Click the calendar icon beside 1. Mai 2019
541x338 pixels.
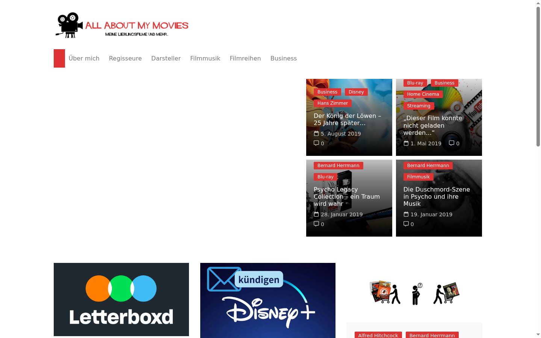pos(406,143)
